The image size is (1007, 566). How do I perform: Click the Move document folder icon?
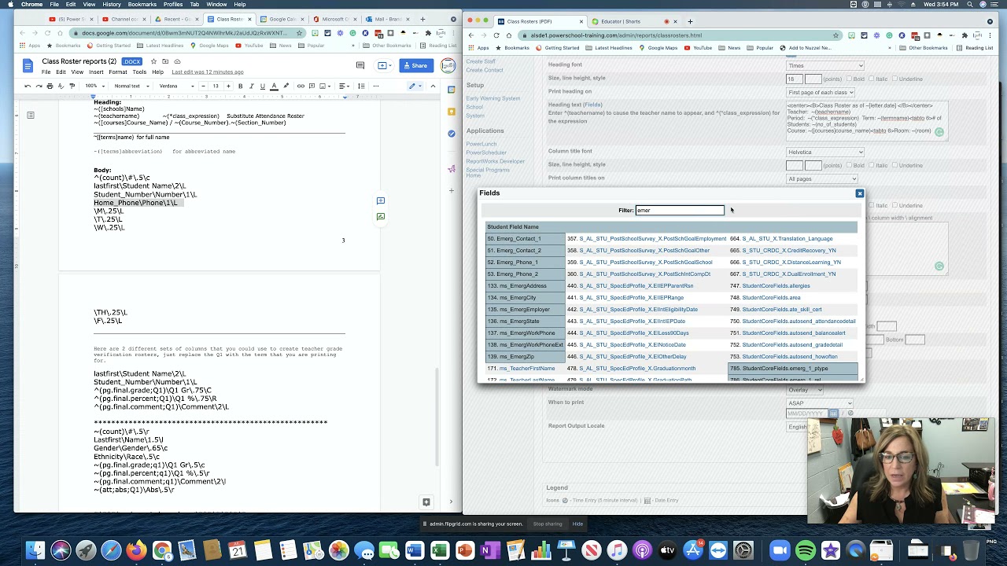[165, 61]
